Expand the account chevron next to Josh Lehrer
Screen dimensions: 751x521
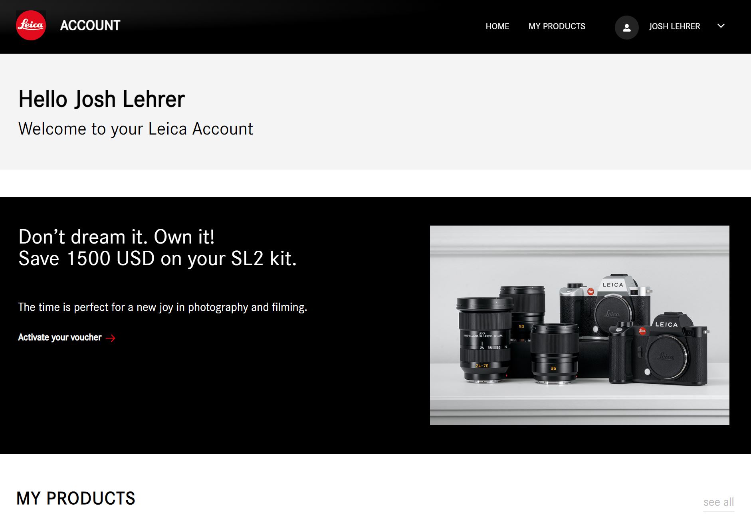click(721, 26)
